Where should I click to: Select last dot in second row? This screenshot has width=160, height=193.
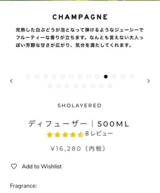pos(110,86)
